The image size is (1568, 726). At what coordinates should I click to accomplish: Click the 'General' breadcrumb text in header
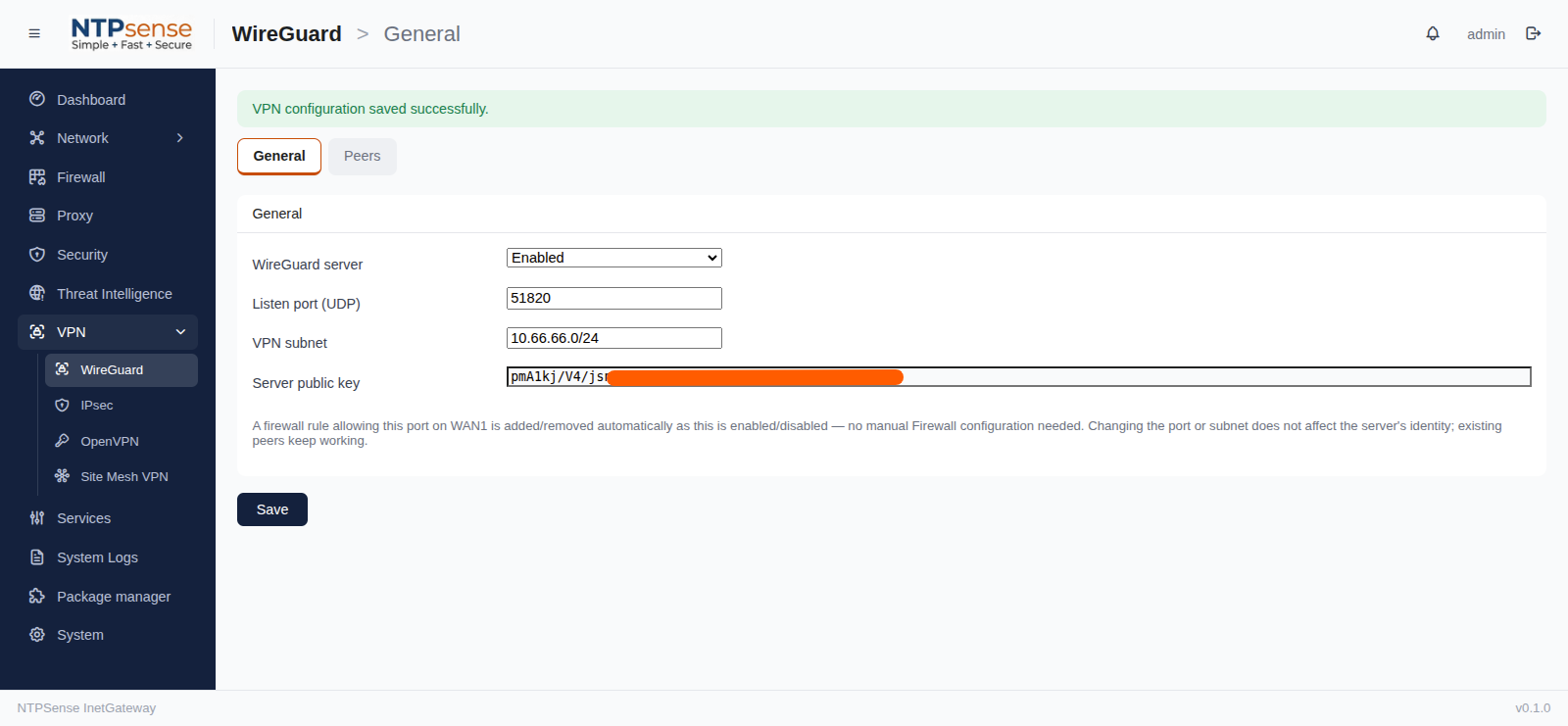(x=421, y=33)
